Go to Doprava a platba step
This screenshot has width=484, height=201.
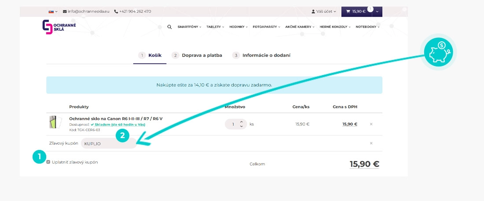click(197, 55)
